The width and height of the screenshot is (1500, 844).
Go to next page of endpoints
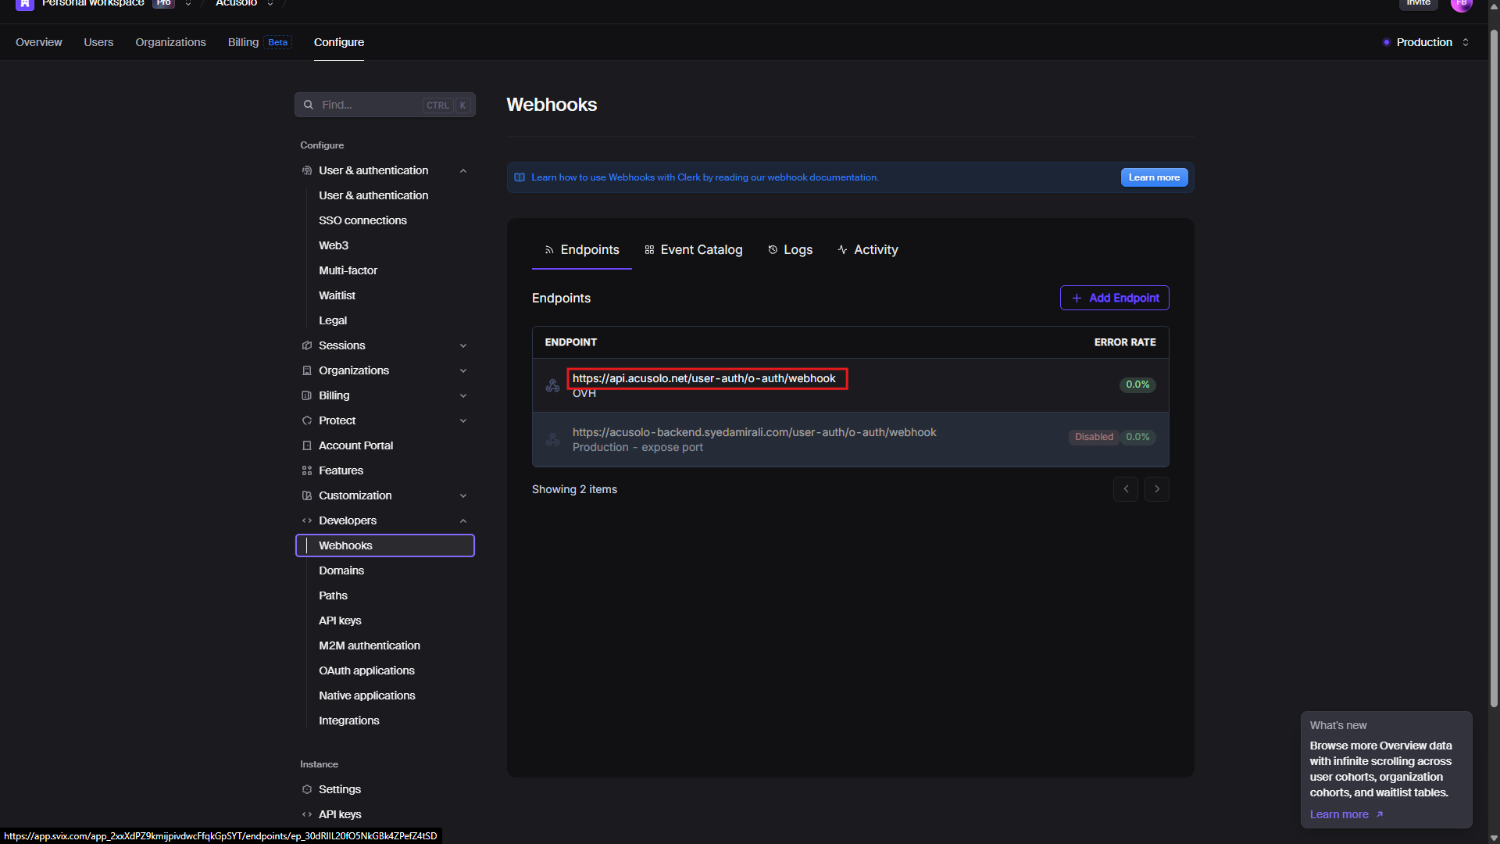pyautogui.click(x=1157, y=489)
